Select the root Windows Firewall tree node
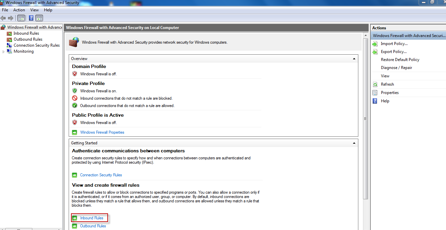 (x=35, y=27)
